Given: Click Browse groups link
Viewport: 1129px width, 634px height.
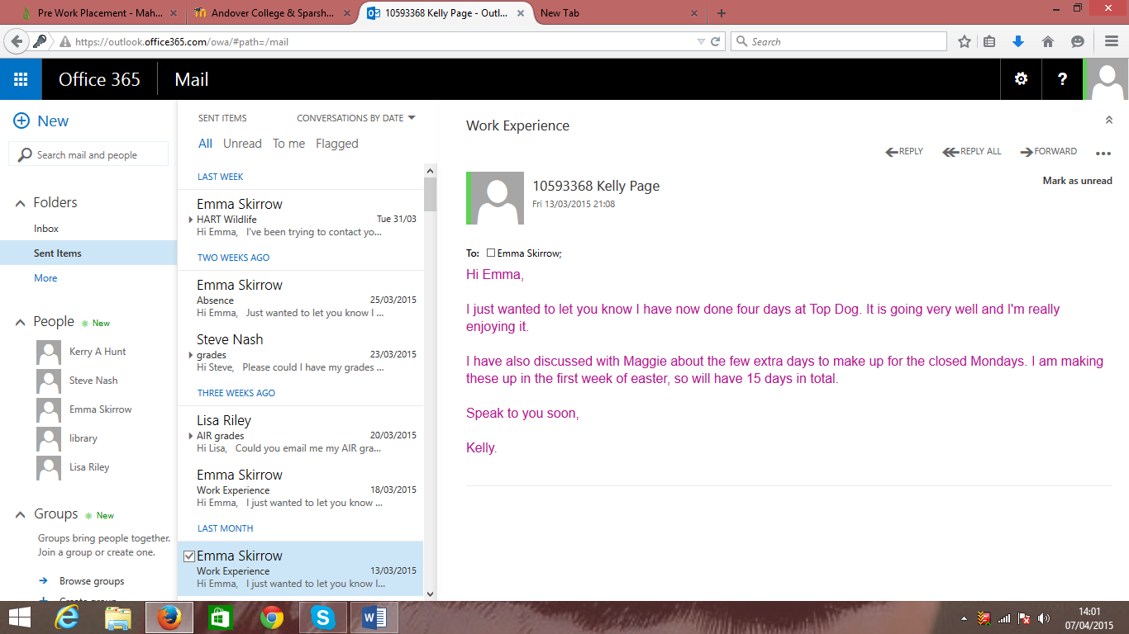Looking at the screenshot, I should 92,581.
